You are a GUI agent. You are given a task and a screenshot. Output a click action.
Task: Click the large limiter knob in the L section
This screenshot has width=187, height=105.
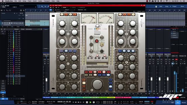coord(98,84)
